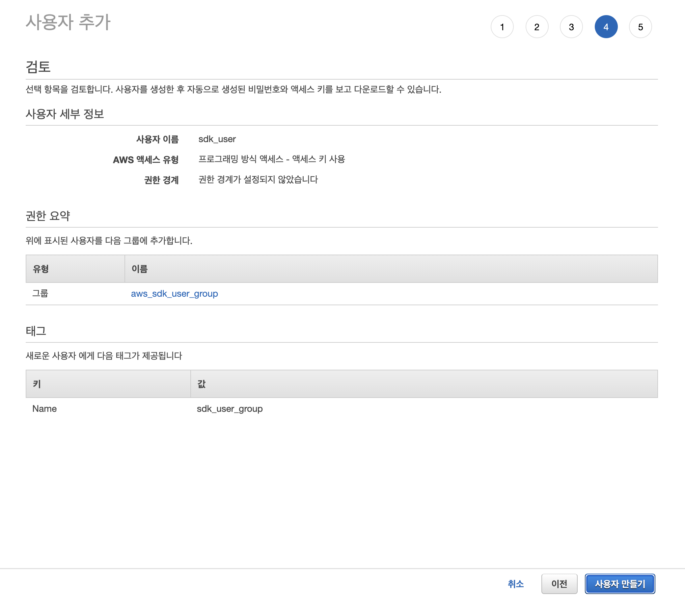685x596 pixels.
Task: Select the sdk_user username value
Action: pyautogui.click(x=217, y=139)
